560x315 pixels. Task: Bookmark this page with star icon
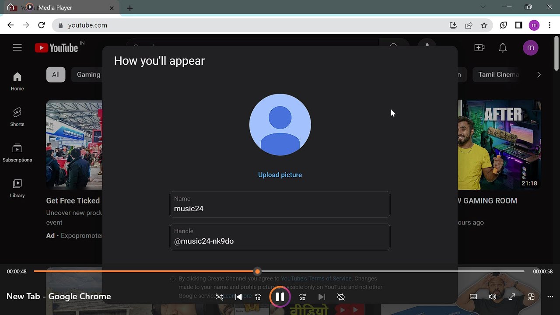pyautogui.click(x=484, y=25)
